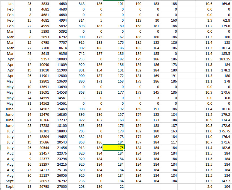The image size is (232, 190).
Task: Click the cell with value 27000
Action: [x=61, y=187]
